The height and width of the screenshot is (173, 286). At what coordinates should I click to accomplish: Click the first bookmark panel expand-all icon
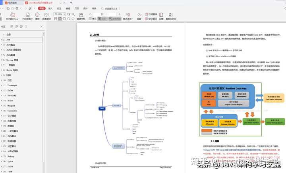12,27
